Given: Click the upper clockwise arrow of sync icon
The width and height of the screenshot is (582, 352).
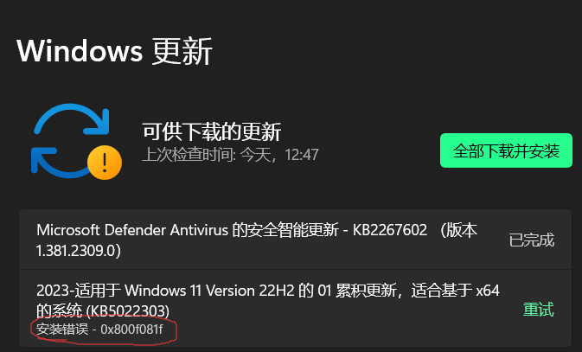Looking at the screenshot, I should coord(71,118).
